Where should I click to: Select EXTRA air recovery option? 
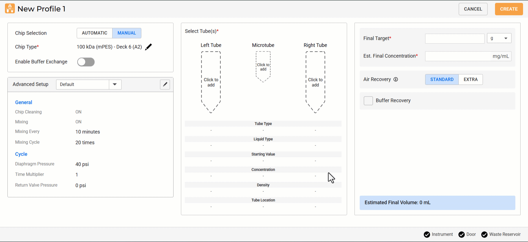(471, 79)
